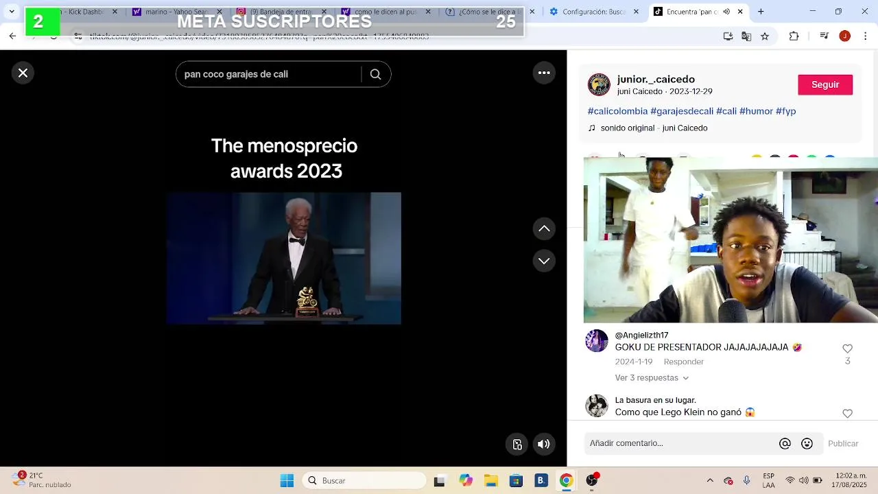Close the TikTok tab
The image size is (878, 494).
pos(741,12)
